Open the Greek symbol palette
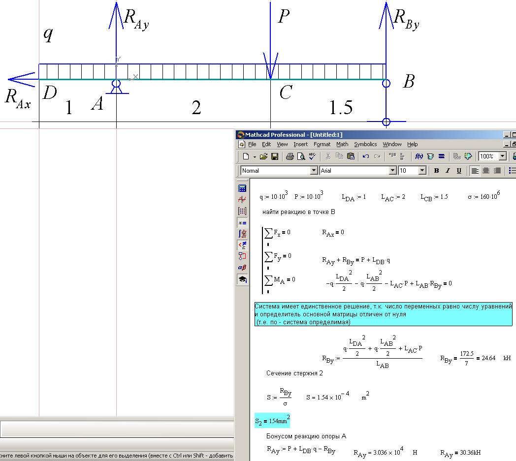The image size is (516, 461). pos(242,268)
